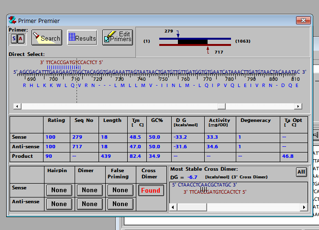
Task: Click Anti-sense False Priming None button
Action: [x=120, y=204]
